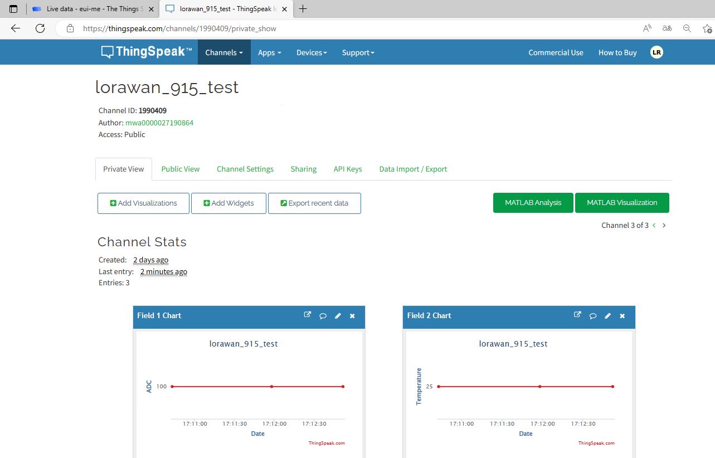Open comment icon on Field 1 Chart
Image resolution: width=715 pixels, height=458 pixels.
tap(323, 316)
